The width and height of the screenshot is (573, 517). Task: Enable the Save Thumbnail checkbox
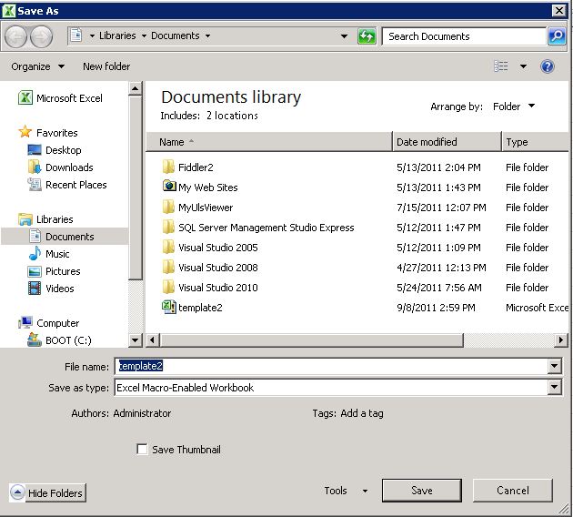[142, 450]
